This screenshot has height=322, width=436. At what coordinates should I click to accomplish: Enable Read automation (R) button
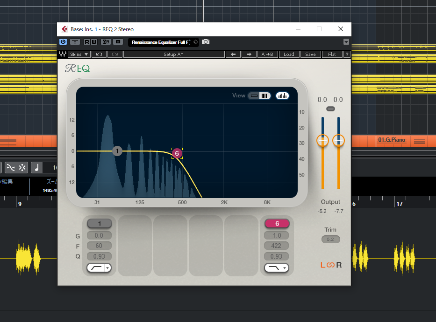click(87, 42)
